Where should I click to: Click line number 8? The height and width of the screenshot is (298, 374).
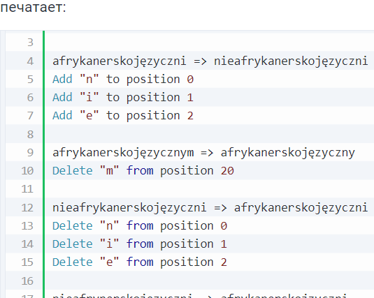(x=30, y=135)
